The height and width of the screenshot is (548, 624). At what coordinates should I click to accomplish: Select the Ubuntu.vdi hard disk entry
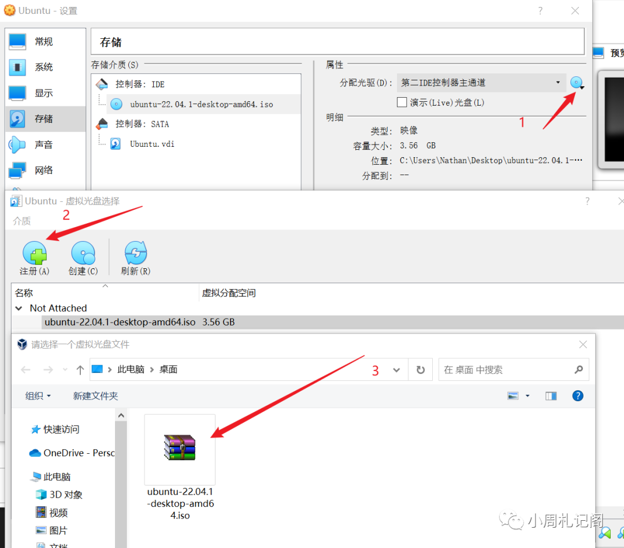(152, 144)
